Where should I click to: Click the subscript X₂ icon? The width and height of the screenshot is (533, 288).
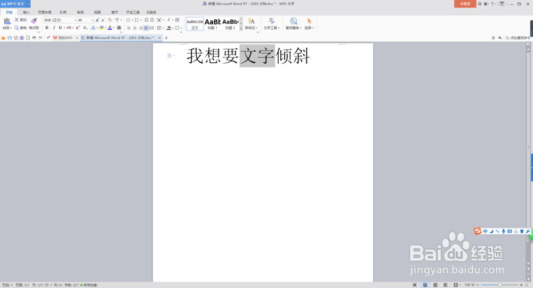85,28
